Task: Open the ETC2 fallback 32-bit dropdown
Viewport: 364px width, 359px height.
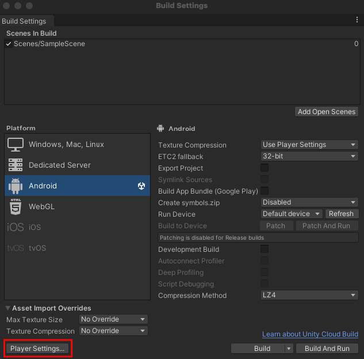Action: [x=309, y=156]
